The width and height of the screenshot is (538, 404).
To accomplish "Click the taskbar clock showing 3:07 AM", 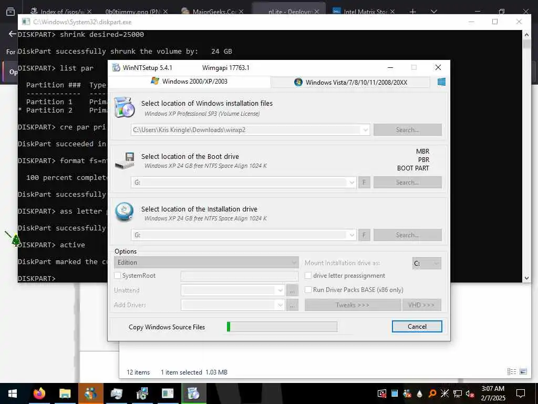I will pyautogui.click(x=493, y=393).
